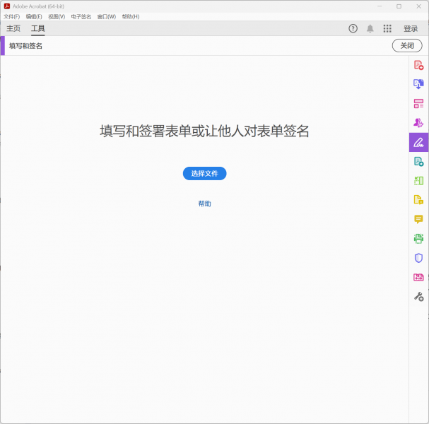The height and width of the screenshot is (424, 429).
Task: Close the Adobe Acrobat window
Action: point(418,6)
